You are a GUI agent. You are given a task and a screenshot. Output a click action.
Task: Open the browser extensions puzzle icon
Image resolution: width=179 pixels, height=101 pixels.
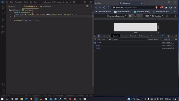pos(166,8)
